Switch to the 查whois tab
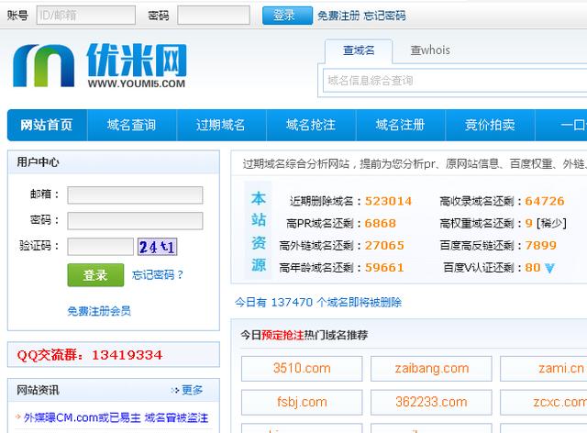Screen dimensions: 587x433 pyautogui.click(x=430, y=50)
